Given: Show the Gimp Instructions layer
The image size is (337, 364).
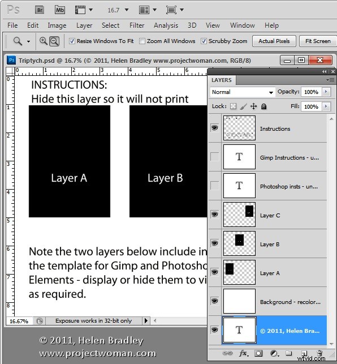Looking at the screenshot, I should pyautogui.click(x=214, y=157).
